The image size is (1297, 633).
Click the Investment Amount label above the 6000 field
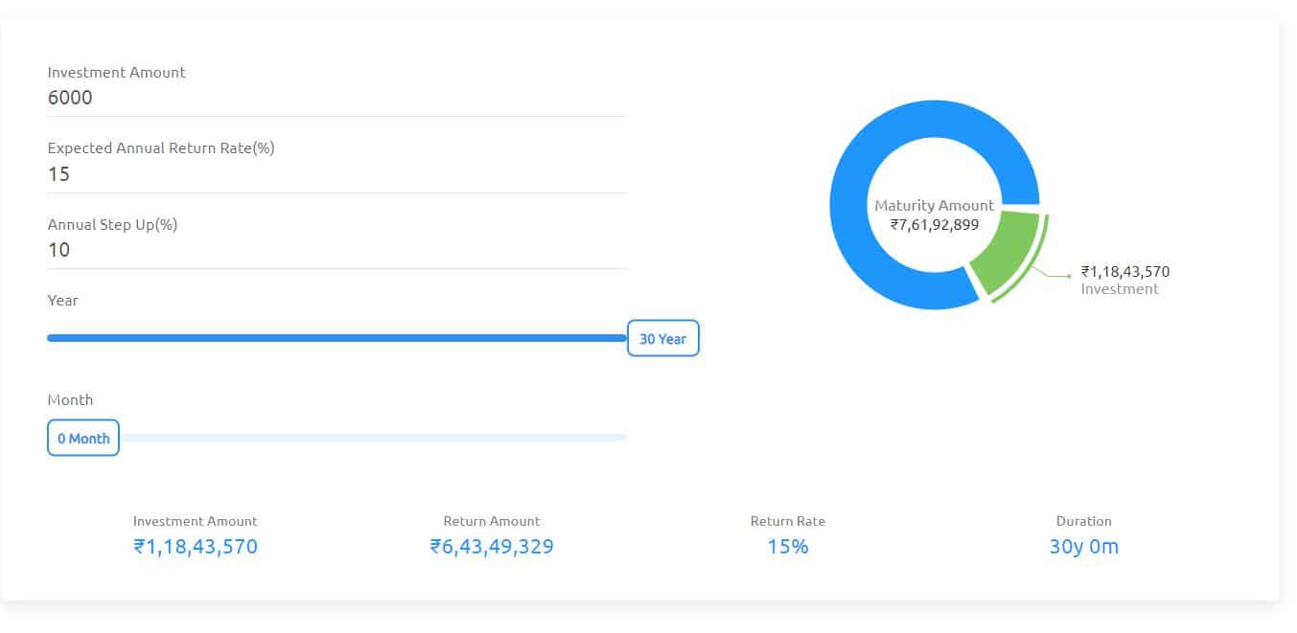pos(117,73)
